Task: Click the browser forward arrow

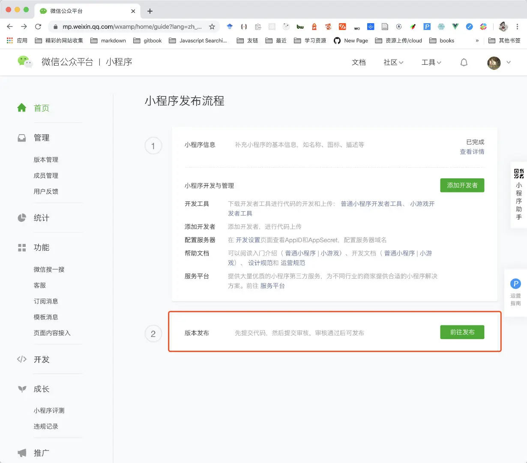Action: click(x=24, y=27)
